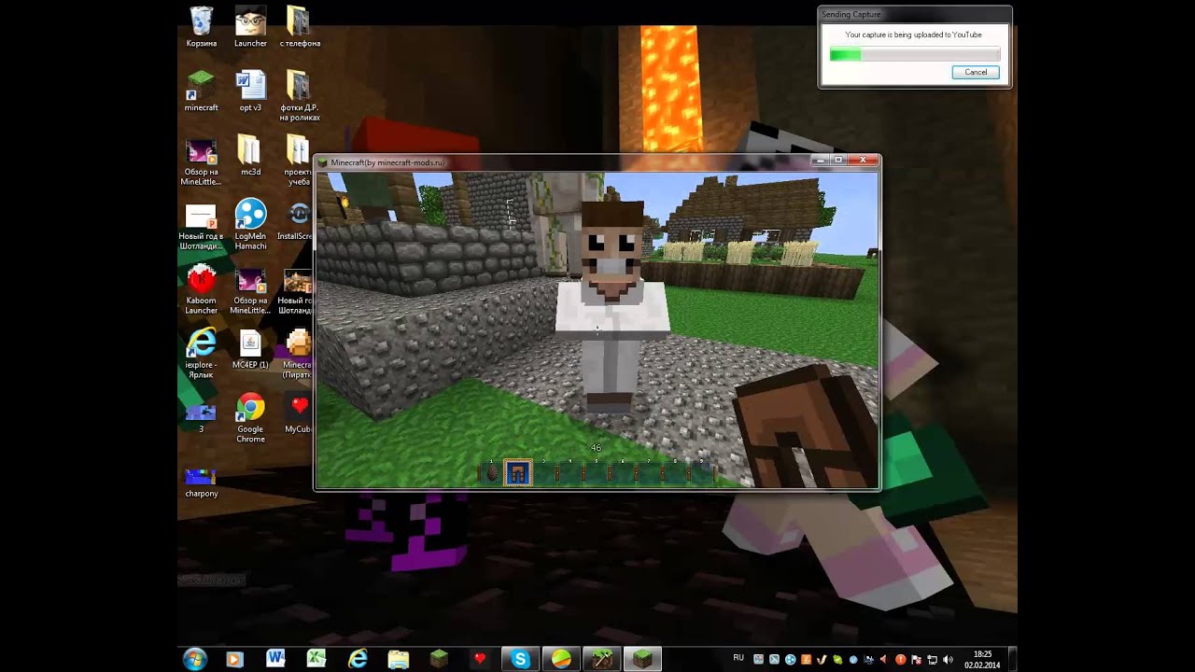Open the 'проекты учеба' folder
The image size is (1195, 672).
click(x=299, y=160)
